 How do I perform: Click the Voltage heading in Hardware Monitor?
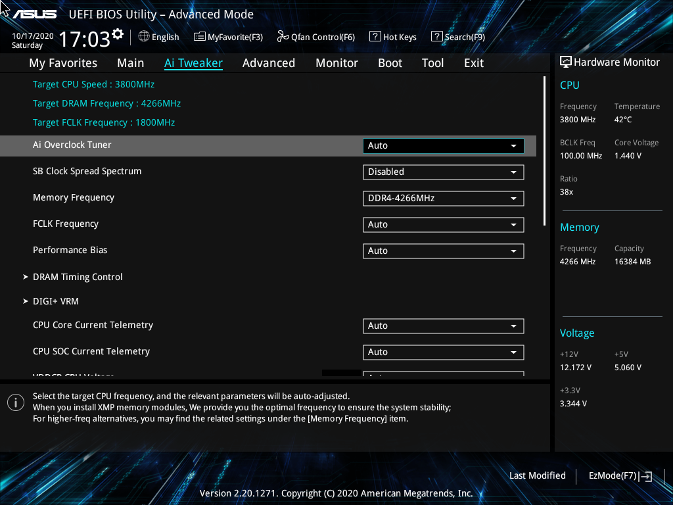(577, 333)
